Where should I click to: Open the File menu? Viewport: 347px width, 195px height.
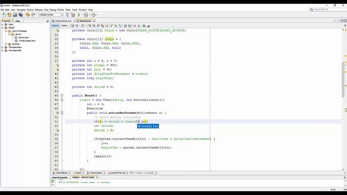(x=2, y=10)
